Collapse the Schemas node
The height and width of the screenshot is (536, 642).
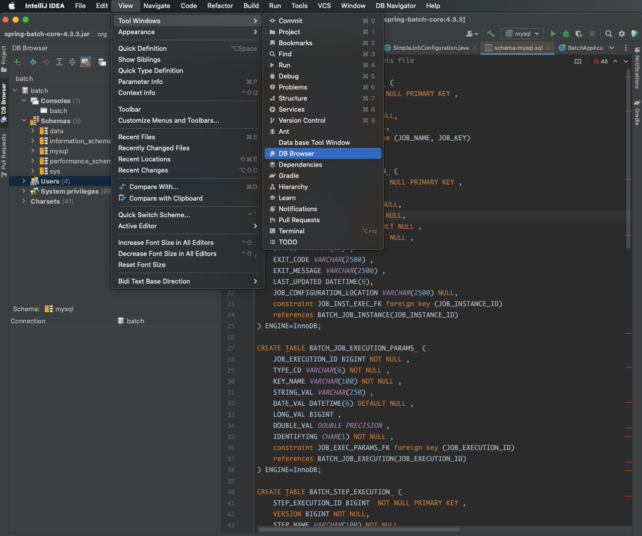click(24, 121)
